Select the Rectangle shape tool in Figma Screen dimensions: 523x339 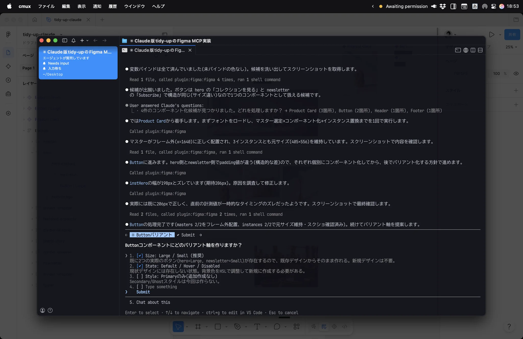click(218, 327)
